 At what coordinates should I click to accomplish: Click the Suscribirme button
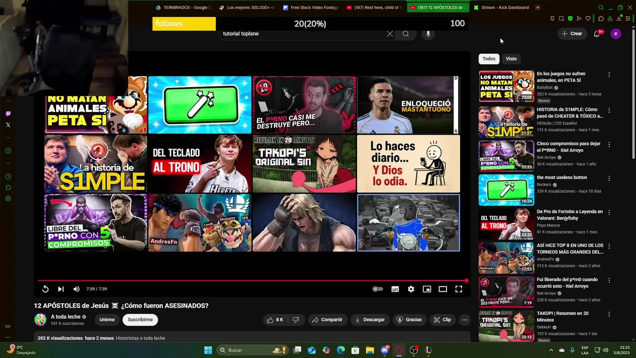pyautogui.click(x=140, y=320)
